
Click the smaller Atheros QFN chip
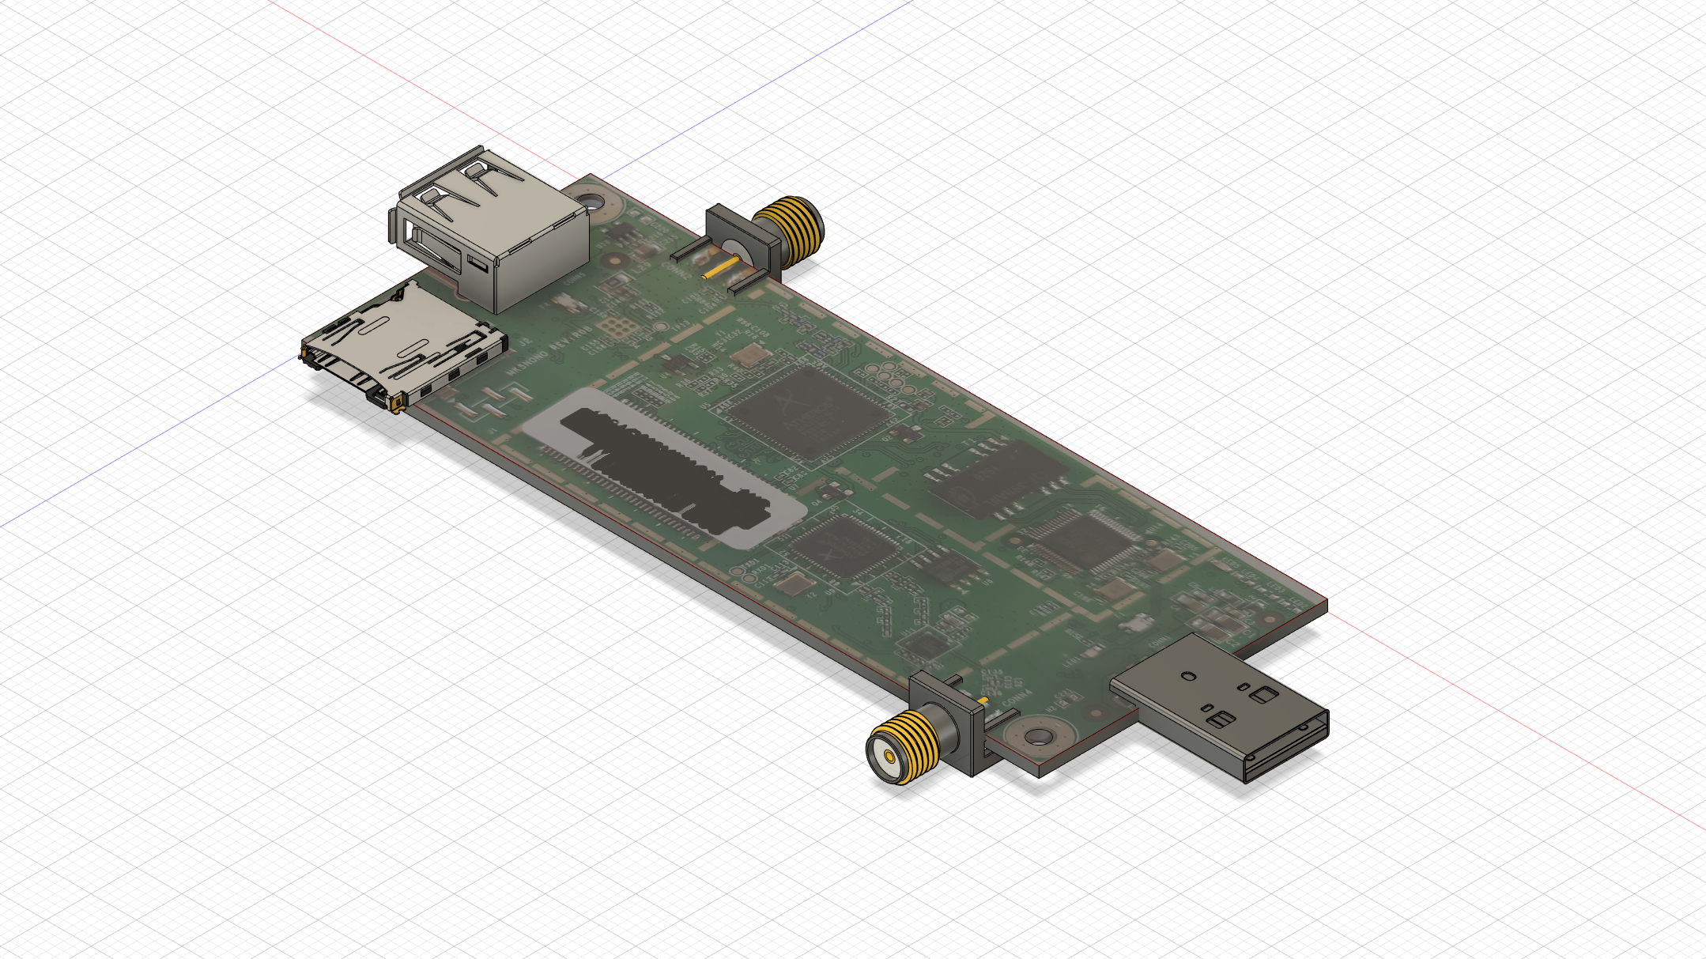844,547
